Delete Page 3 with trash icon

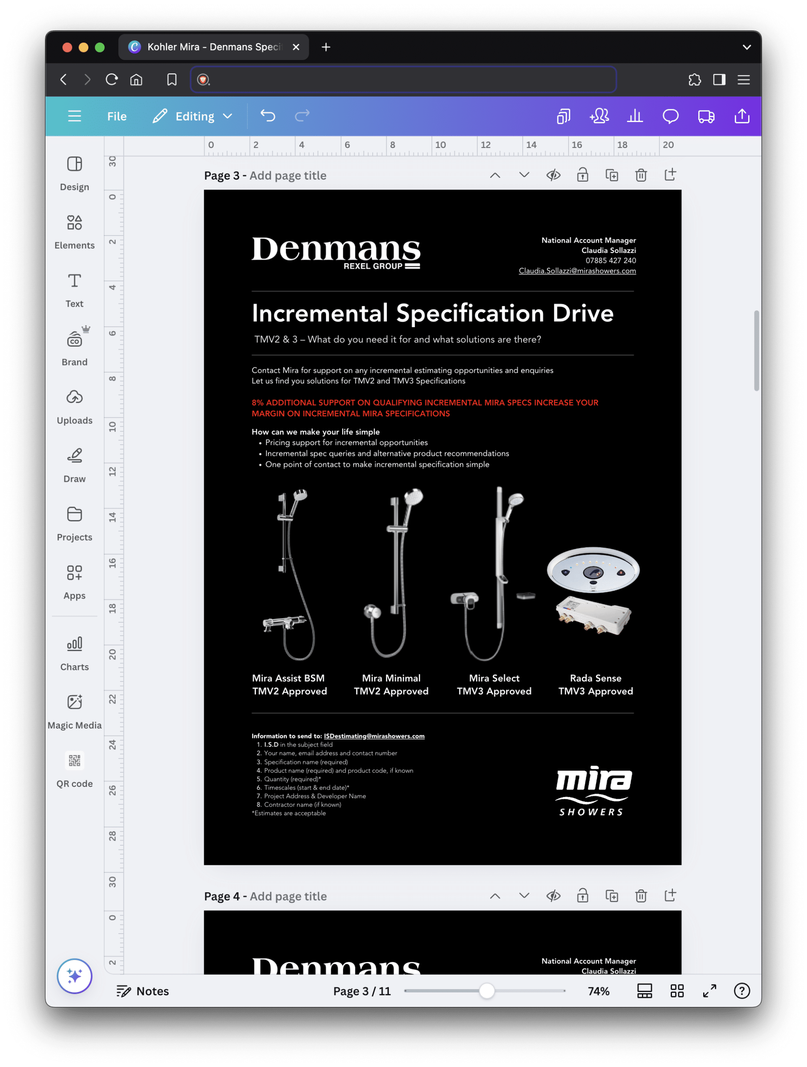point(641,175)
